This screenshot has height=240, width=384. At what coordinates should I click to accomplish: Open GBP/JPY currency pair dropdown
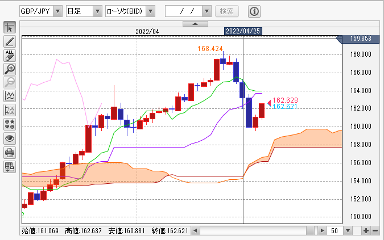click(58, 11)
